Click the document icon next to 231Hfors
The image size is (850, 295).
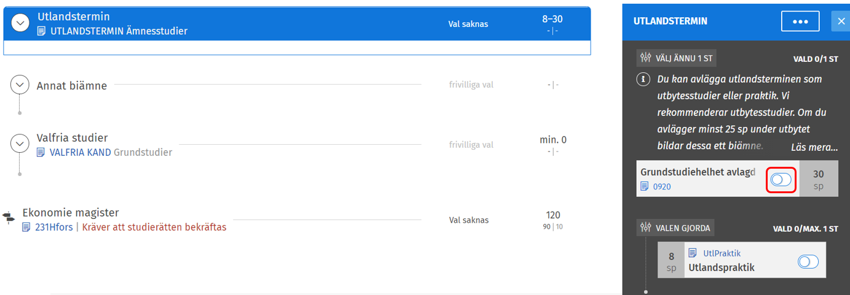click(x=26, y=228)
